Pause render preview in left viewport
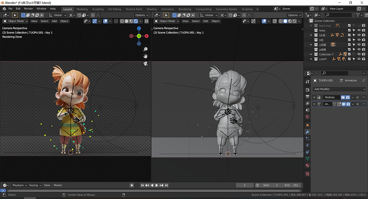 coord(147,21)
